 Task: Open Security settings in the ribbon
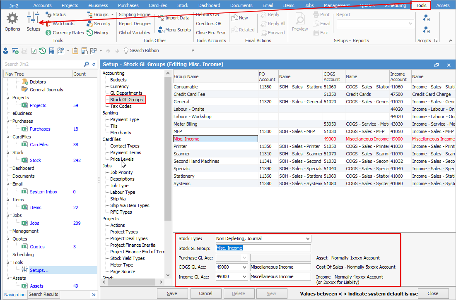pyautogui.click(x=99, y=24)
